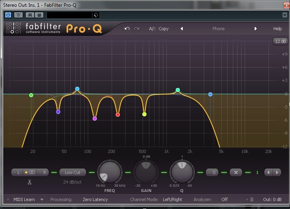Select the red EQ band dot
Screen dimensions: 290x209
[118, 114]
